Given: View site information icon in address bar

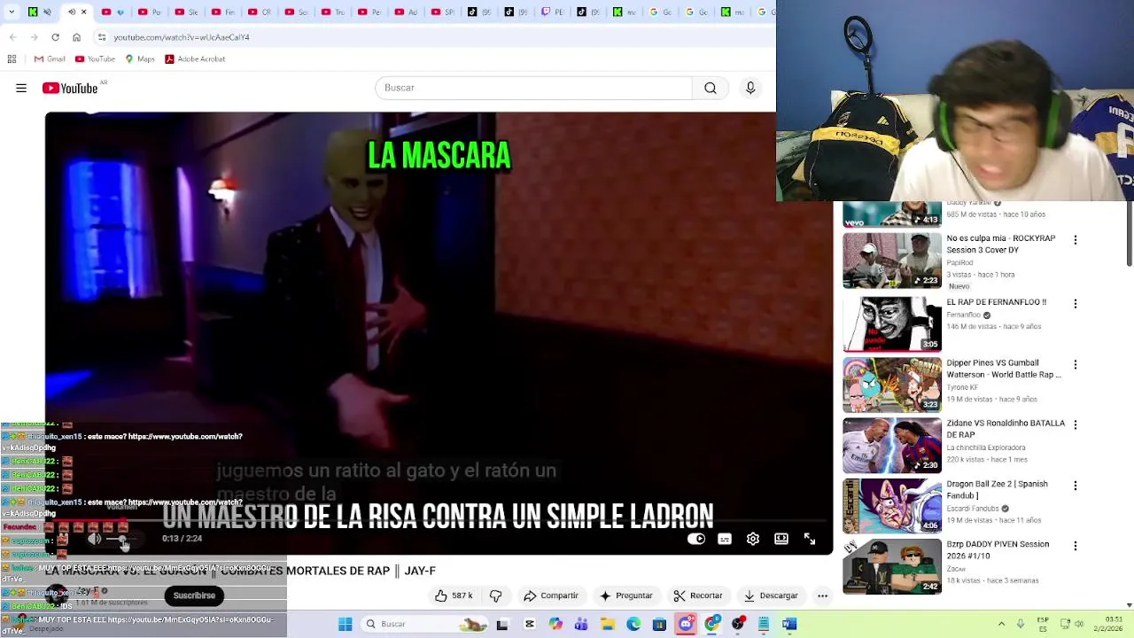Looking at the screenshot, I should coord(102,37).
